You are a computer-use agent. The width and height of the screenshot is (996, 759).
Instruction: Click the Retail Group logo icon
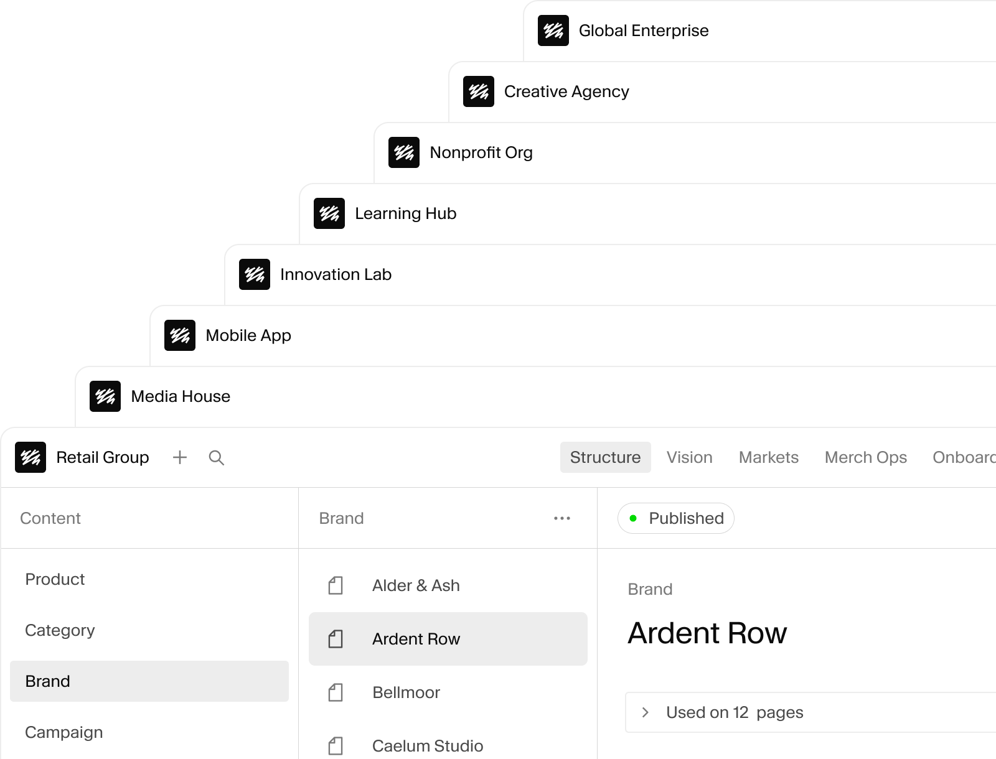[31, 457]
